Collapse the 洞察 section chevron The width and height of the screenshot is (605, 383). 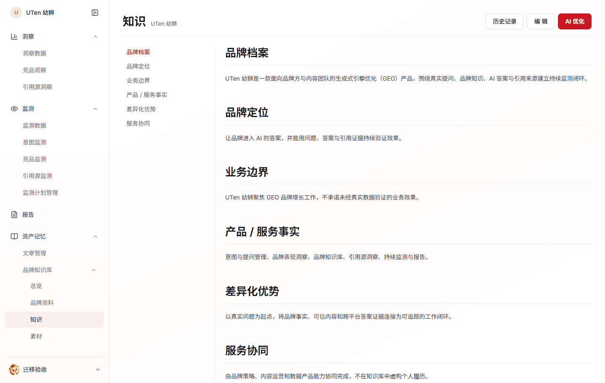[x=95, y=37]
